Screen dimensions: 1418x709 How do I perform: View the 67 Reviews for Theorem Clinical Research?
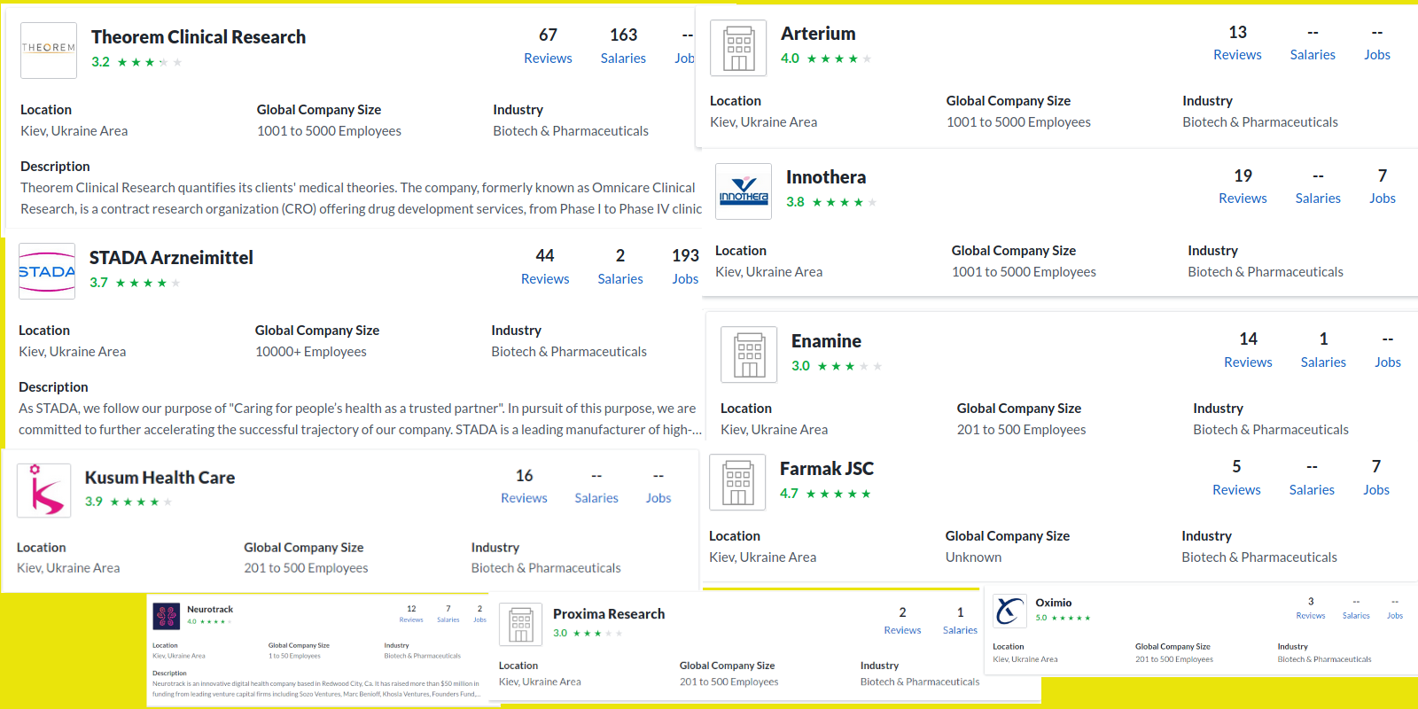point(548,46)
